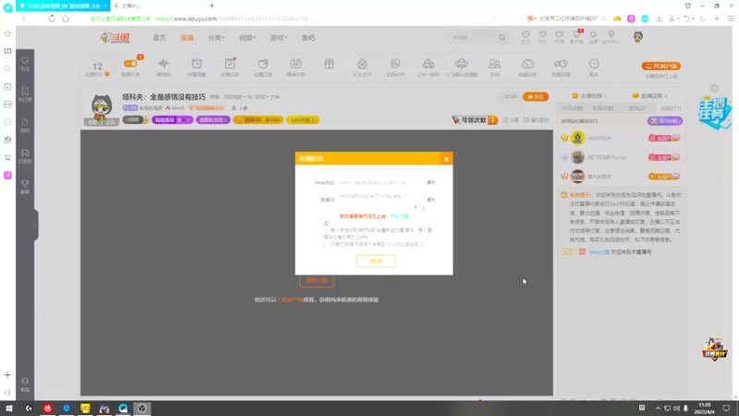This screenshot has width=739, height=416.
Task: Click the 分享 share link
Action: click(511, 120)
